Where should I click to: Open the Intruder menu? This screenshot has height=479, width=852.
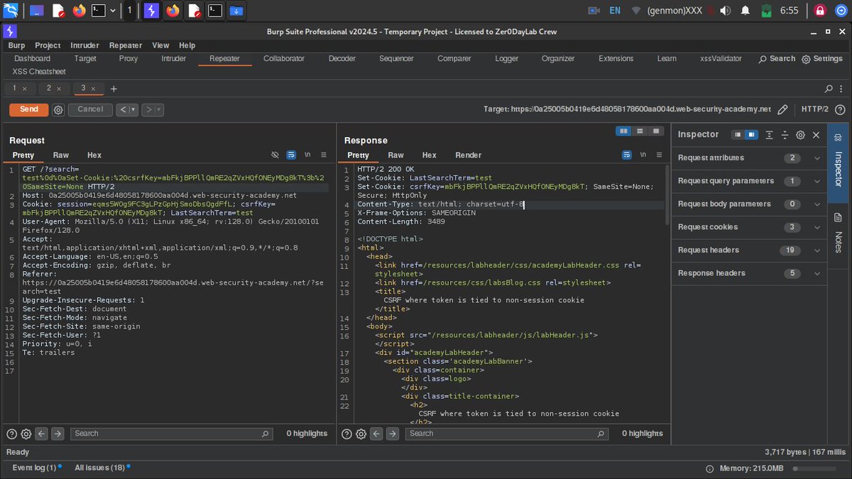click(x=84, y=45)
